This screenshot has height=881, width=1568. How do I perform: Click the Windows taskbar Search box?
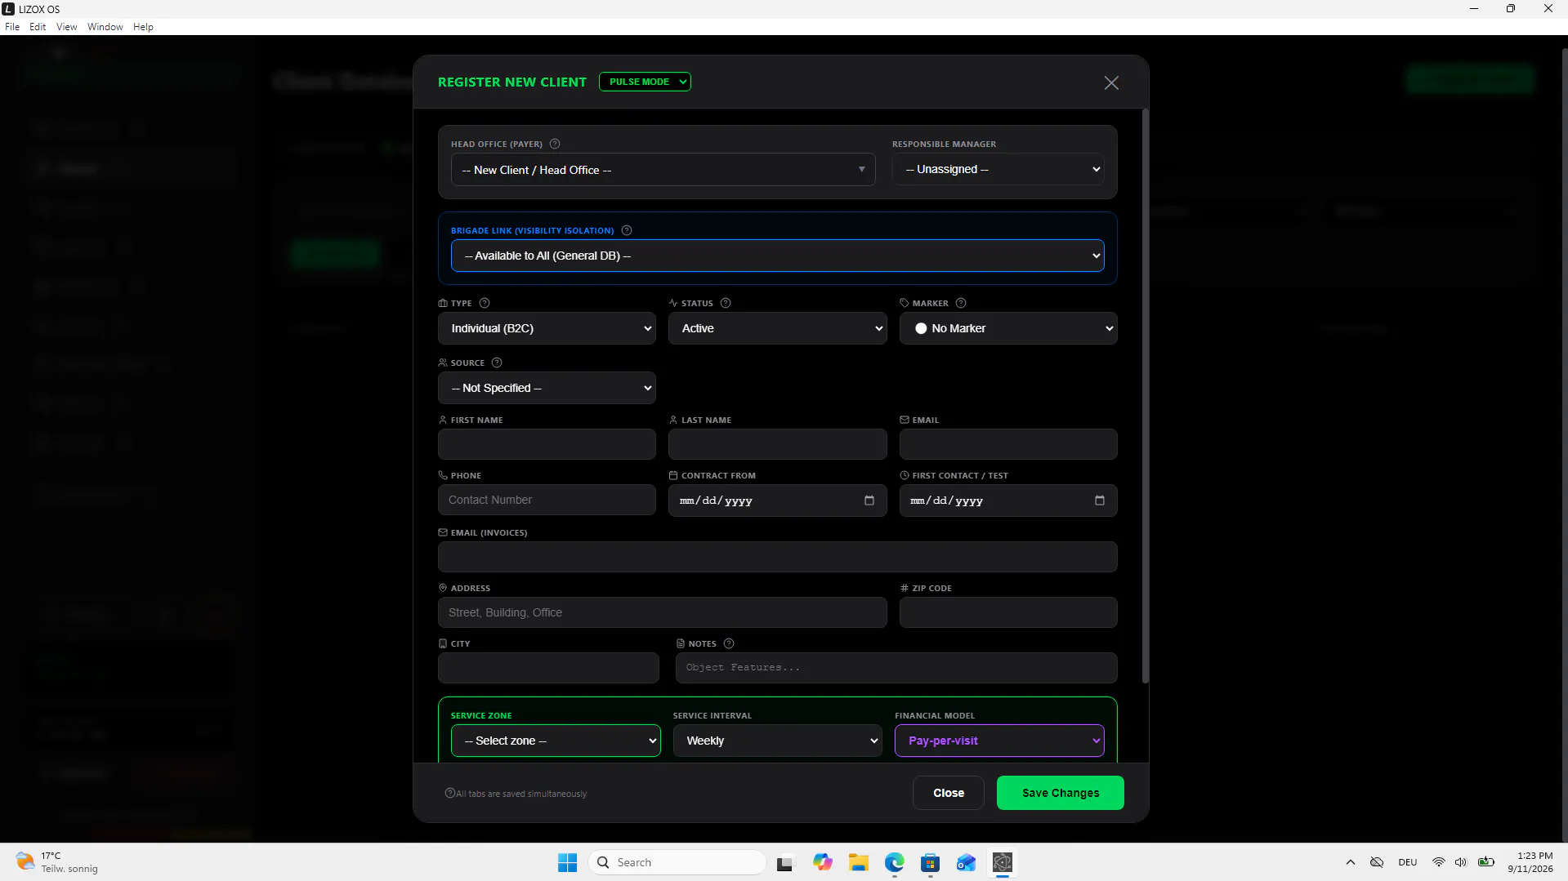677,862
